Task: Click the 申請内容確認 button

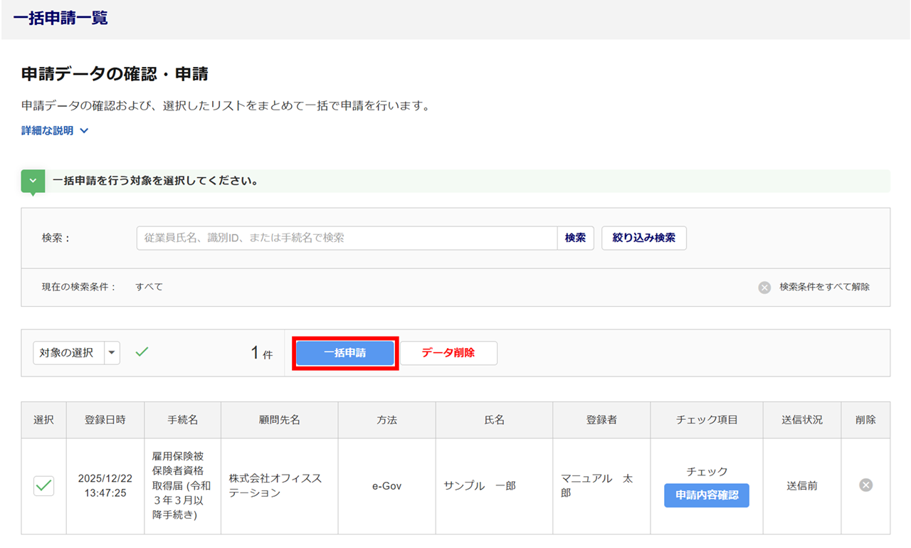Action: coord(706,495)
